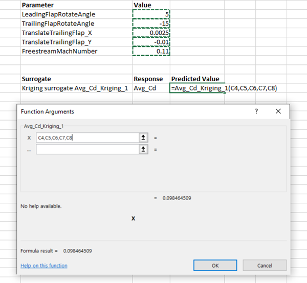
Task: Click the OK button
Action: click(215, 266)
